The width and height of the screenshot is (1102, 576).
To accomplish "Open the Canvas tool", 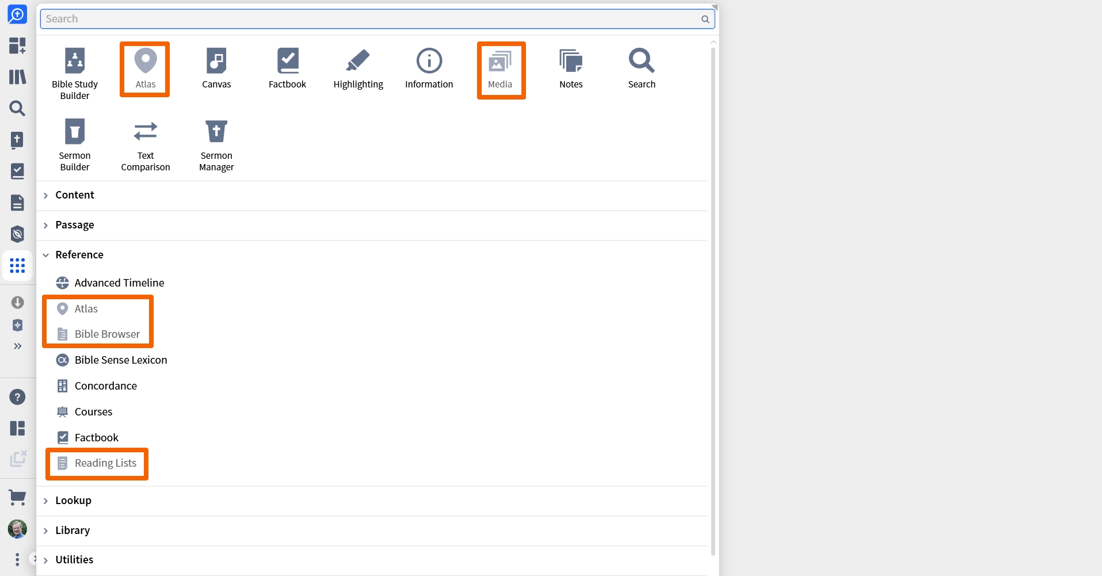I will click(216, 68).
